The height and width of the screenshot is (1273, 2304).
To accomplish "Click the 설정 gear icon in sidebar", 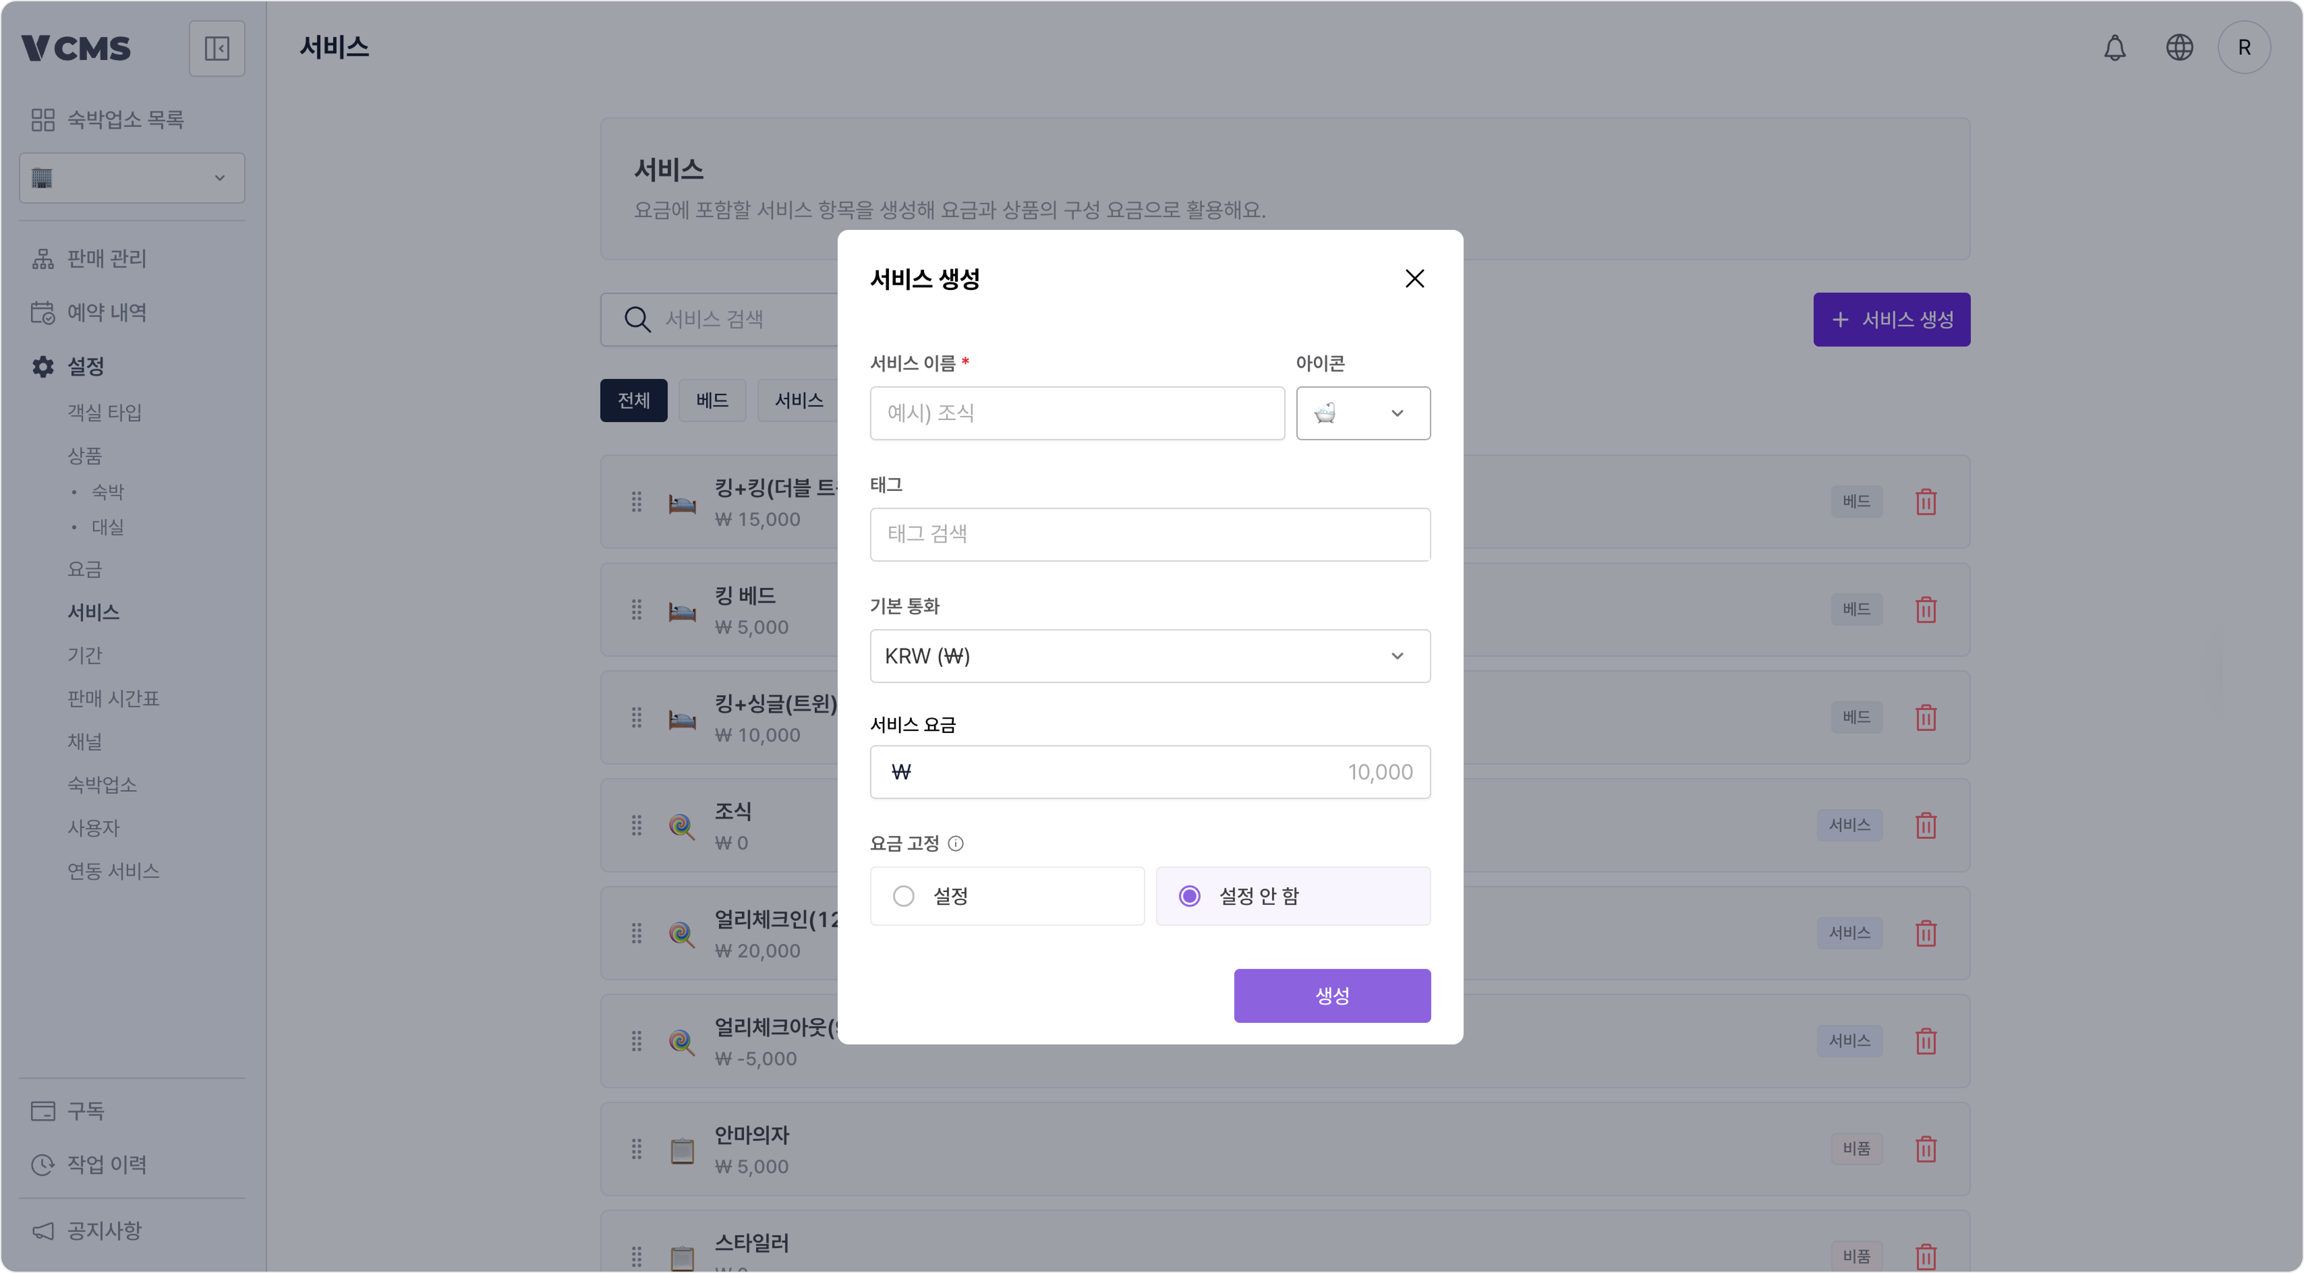I will (x=43, y=366).
